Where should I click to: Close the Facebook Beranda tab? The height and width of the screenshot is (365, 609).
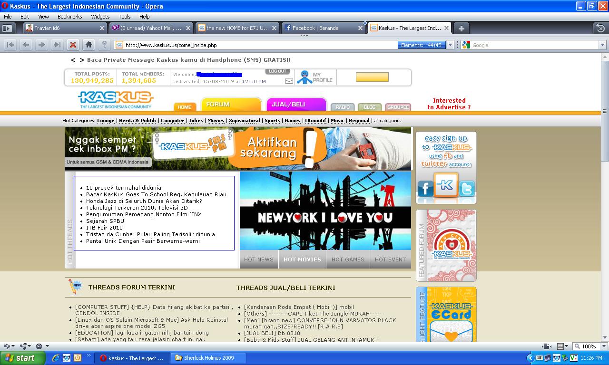[x=360, y=28]
